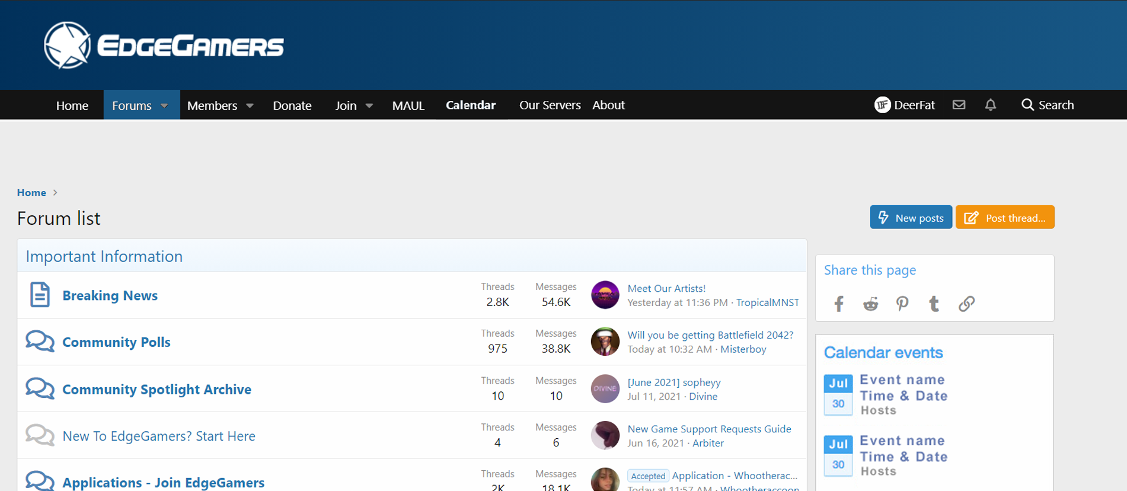Share this page on Pinterest
This screenshot has width=1127, height=491.
pyautogui.click(x=902, y=304)
